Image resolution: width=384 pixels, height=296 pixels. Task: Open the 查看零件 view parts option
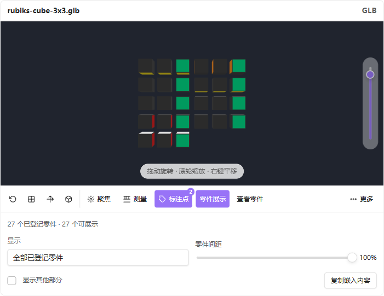pyautogui.click(x=250, y=199)
